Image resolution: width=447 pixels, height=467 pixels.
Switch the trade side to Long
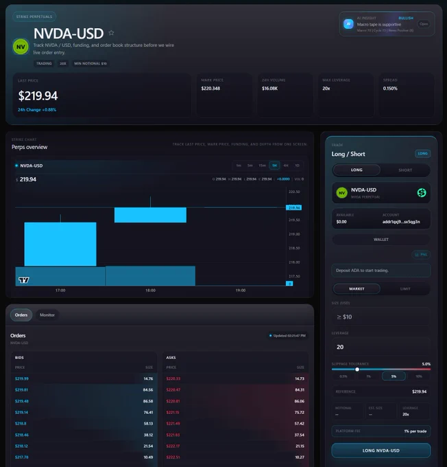click(x=357, y=170)
